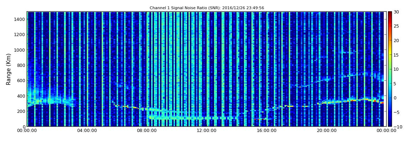The image size is (409, 144).
Task: Click the first 00:00:00 label at the axis start
Action: tap(27, 131)
